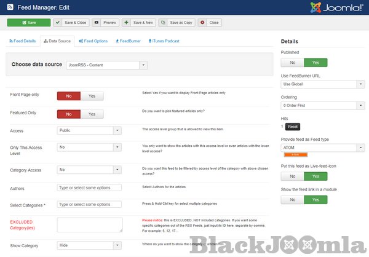369x257 pixels.
Task: Click the Save & New plus button
Action: click(138, 22)
